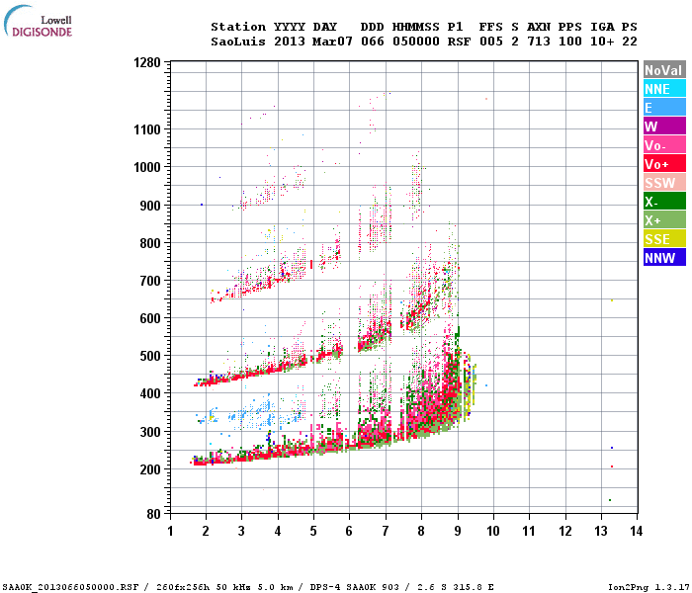Click the 600 height axis label

tap(150, 318)
